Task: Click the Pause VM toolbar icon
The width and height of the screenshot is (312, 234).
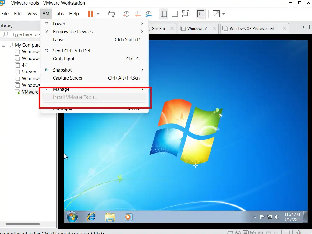Action: (x=90, y=14)
